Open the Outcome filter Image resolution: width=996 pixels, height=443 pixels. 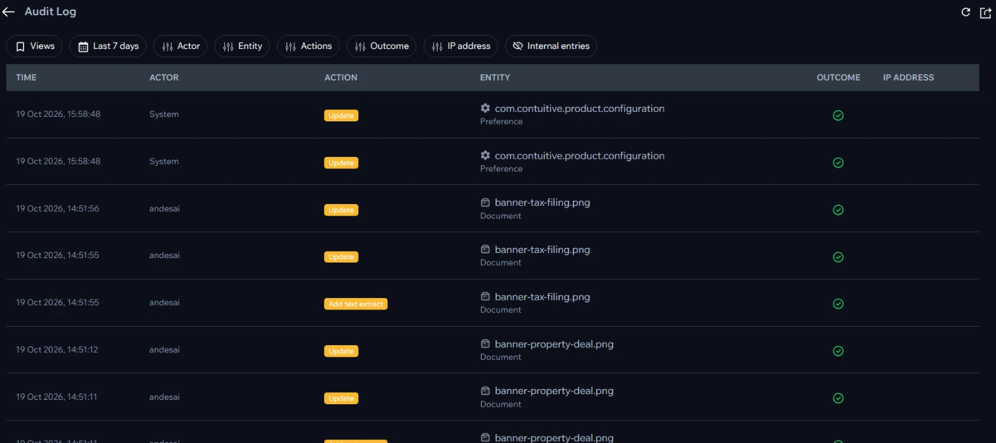click(381, 46)
